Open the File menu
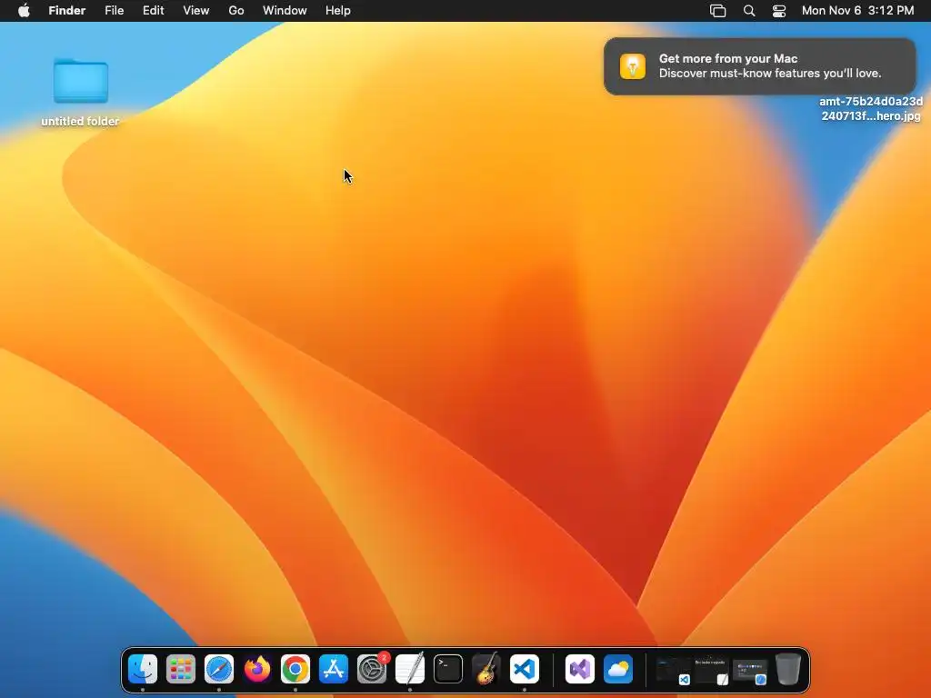Screen dimensions: 931x698 [x=114, y=11]
